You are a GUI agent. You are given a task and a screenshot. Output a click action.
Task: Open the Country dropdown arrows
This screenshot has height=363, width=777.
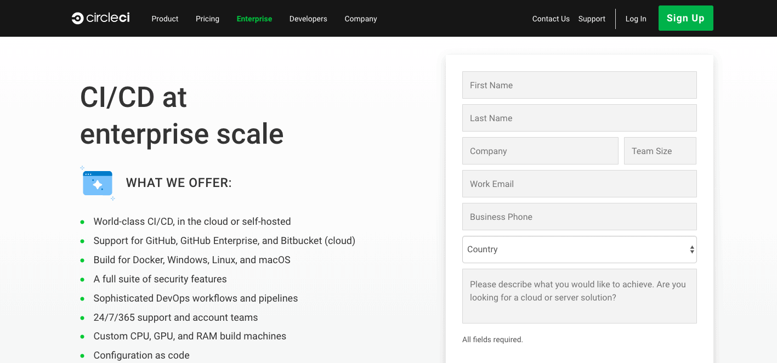[692, 249]
